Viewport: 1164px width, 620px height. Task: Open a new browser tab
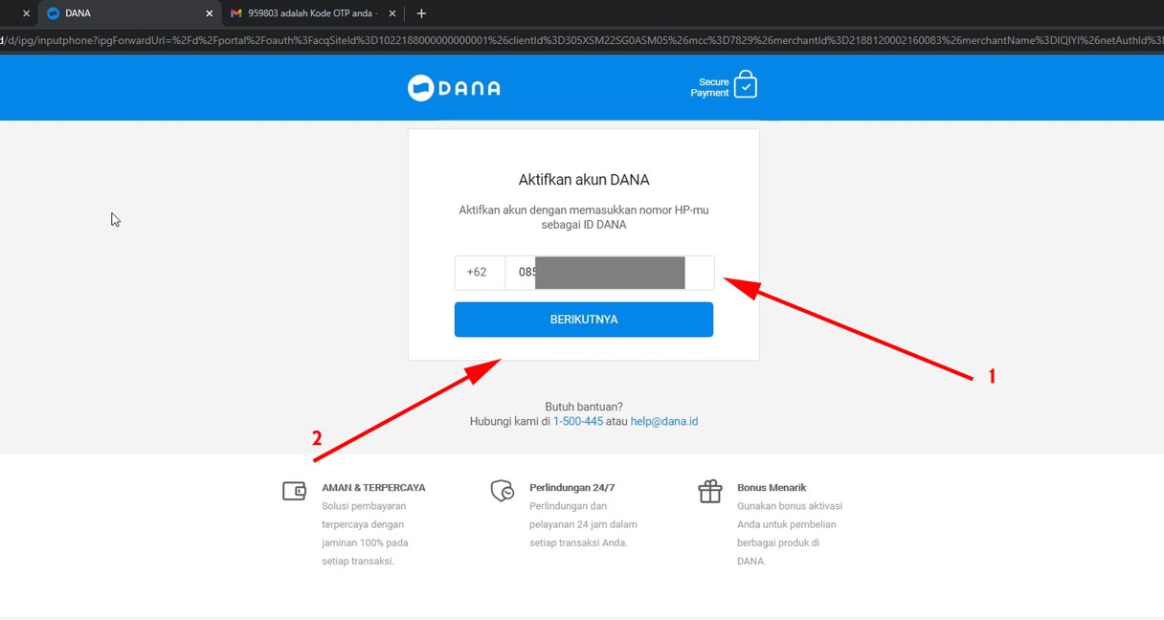[421, 13]
